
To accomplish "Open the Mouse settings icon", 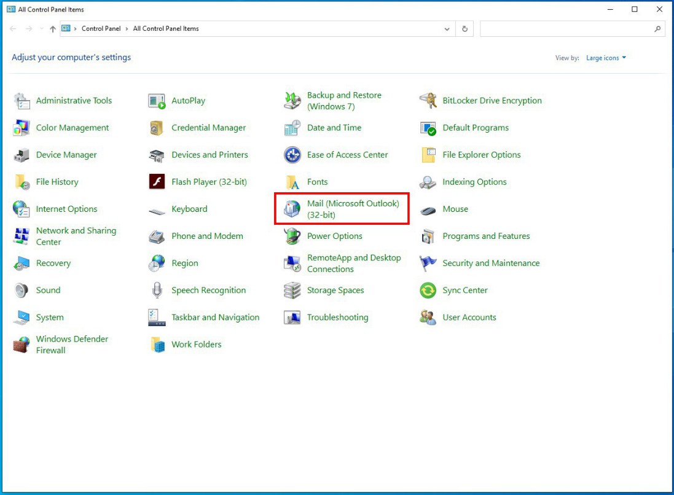I will (x=428, y=211).
